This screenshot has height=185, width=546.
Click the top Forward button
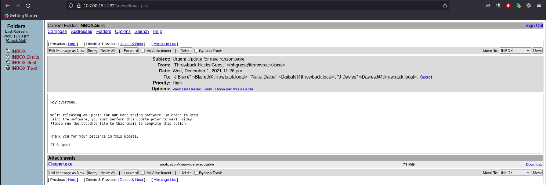tap(131, 51)
